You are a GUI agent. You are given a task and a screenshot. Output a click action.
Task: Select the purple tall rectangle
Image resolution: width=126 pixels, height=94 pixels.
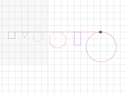[77, 38]
